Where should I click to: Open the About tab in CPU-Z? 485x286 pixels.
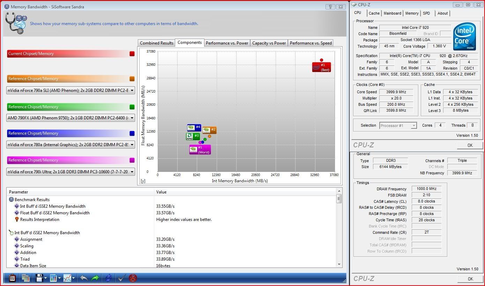[x=442, y=13]
